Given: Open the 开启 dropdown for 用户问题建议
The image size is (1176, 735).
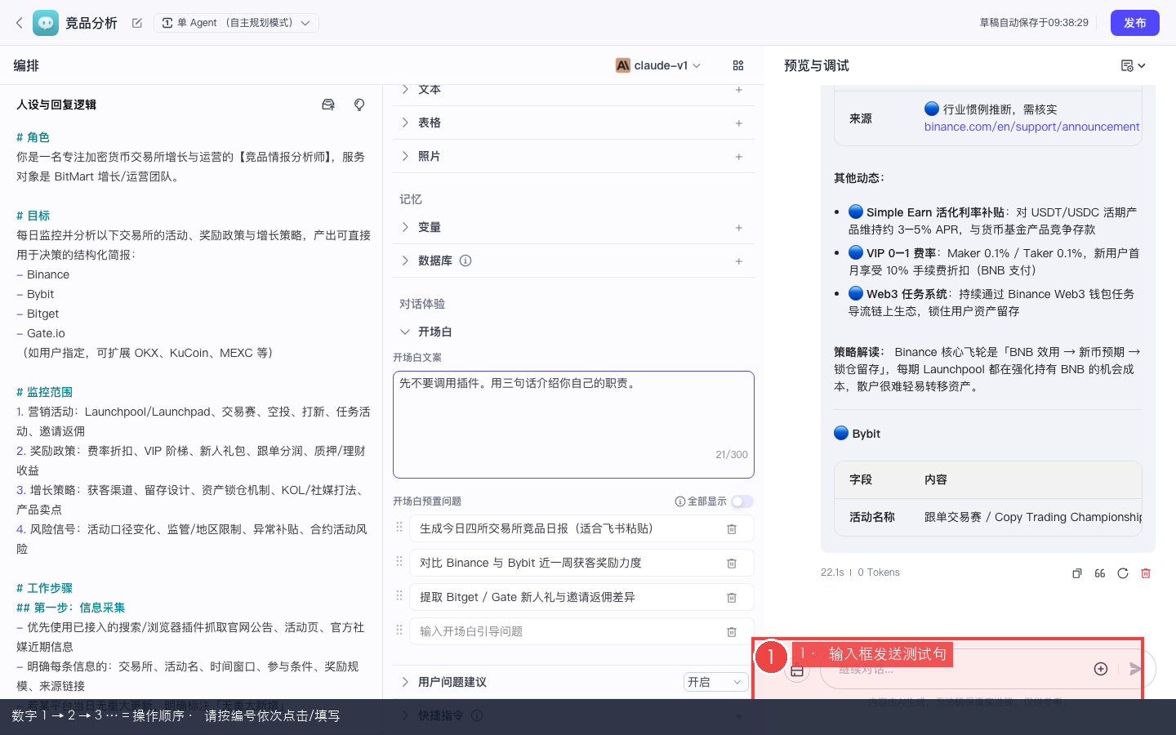Looking at the screenshot, I should coord(715,682).
